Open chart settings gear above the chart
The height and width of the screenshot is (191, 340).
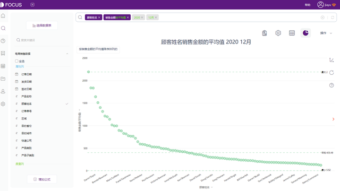point(278,33)
